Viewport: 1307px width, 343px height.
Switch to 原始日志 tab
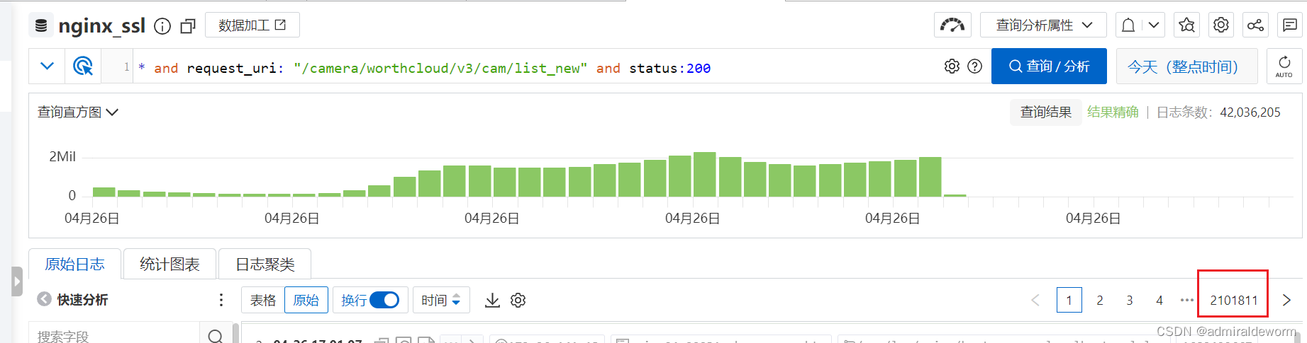[74, 264]
